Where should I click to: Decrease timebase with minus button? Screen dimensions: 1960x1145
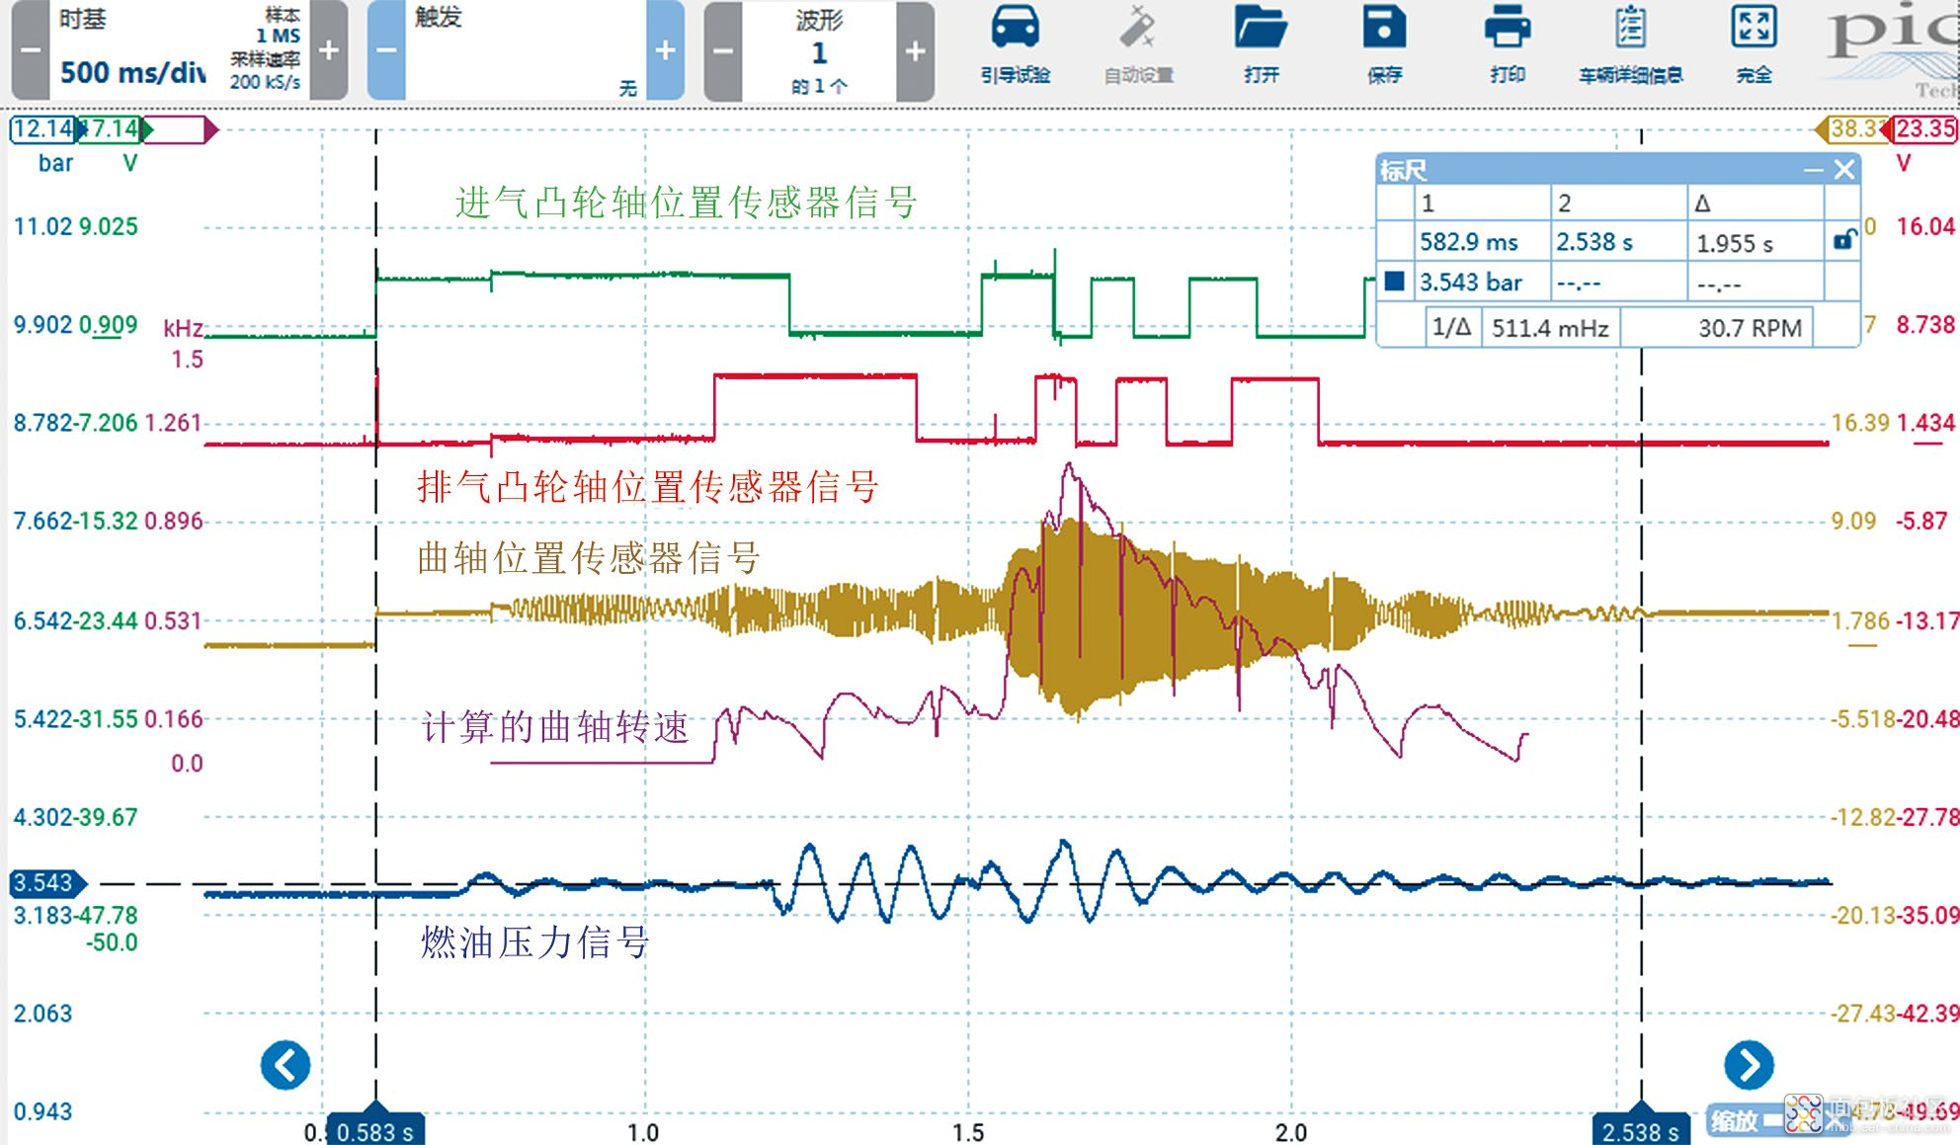pos(31,49)
